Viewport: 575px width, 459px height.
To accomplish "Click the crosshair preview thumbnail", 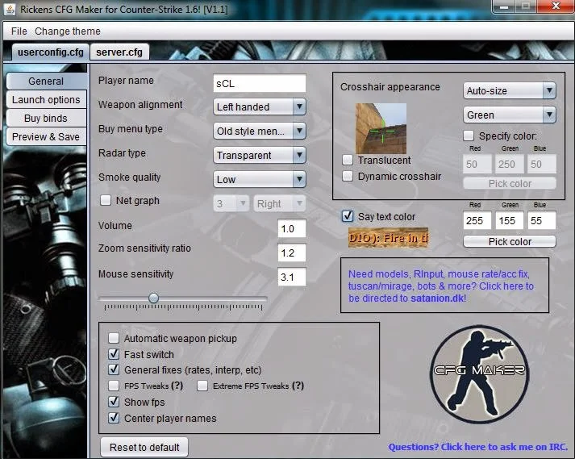I will click(381, 128).
